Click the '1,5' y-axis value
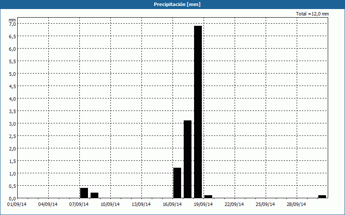Image resolution: width=345 pixels, height=215 pixels. [12, 161]
